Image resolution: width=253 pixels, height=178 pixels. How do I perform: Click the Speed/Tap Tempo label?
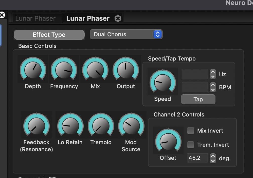coord(172,58)
